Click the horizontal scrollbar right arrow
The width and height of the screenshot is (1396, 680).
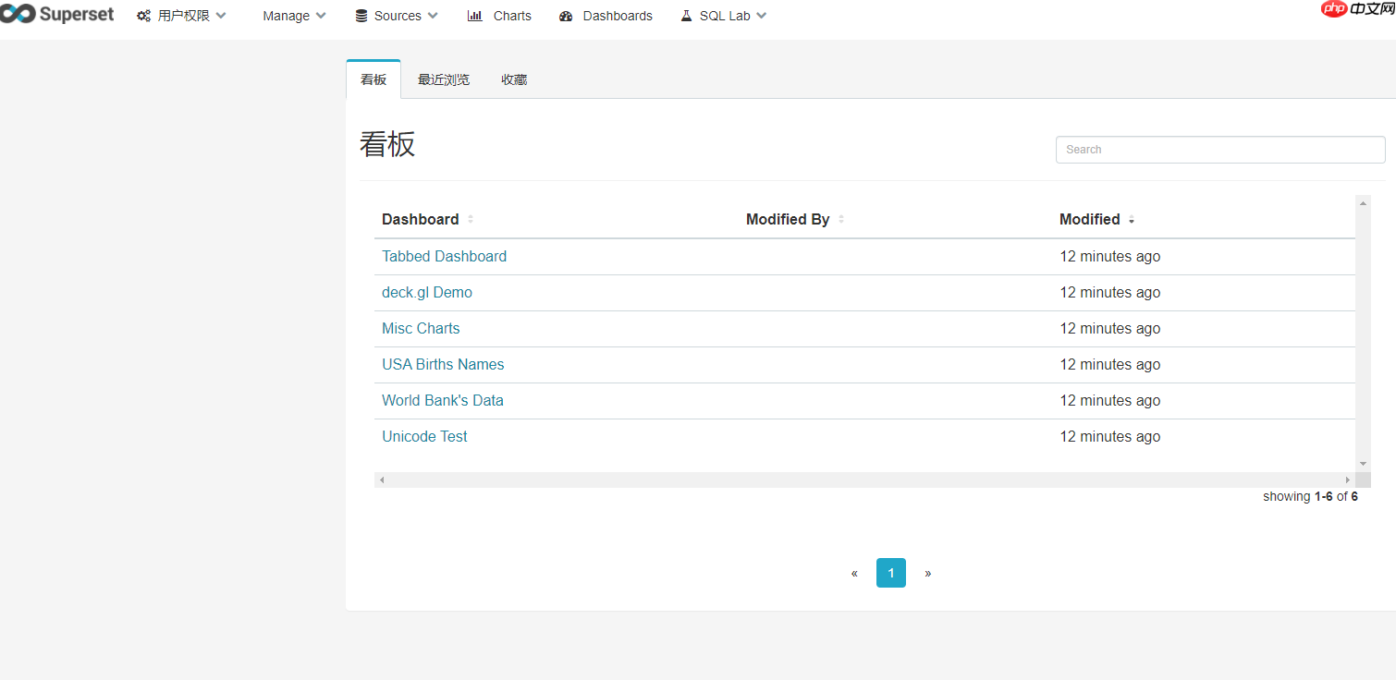[1348, 480]
